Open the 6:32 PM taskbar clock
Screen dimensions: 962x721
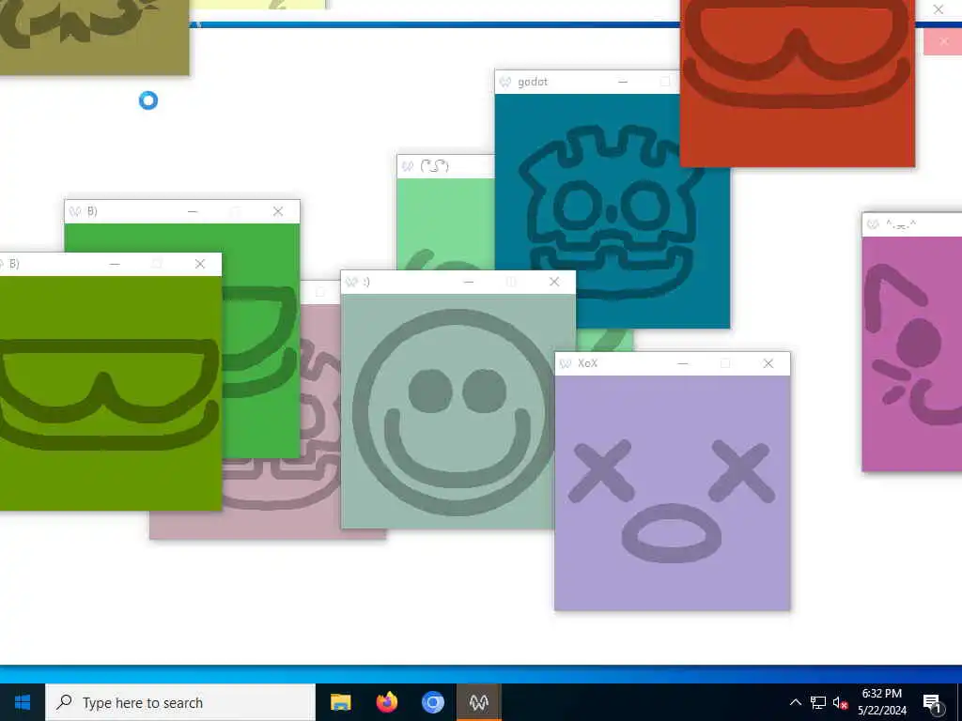click(881, 702)
